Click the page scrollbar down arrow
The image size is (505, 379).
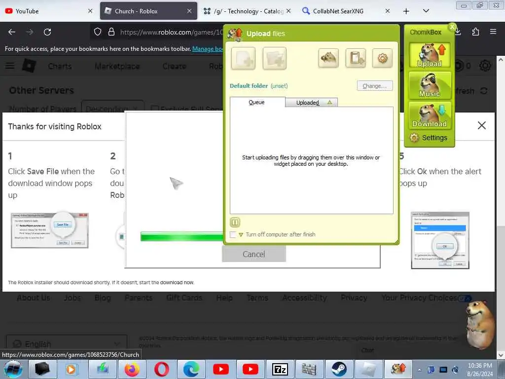point(501,355)
